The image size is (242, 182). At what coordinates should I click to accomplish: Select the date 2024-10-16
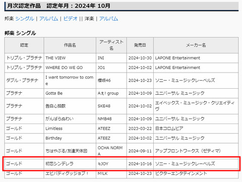tap(140, 164)
